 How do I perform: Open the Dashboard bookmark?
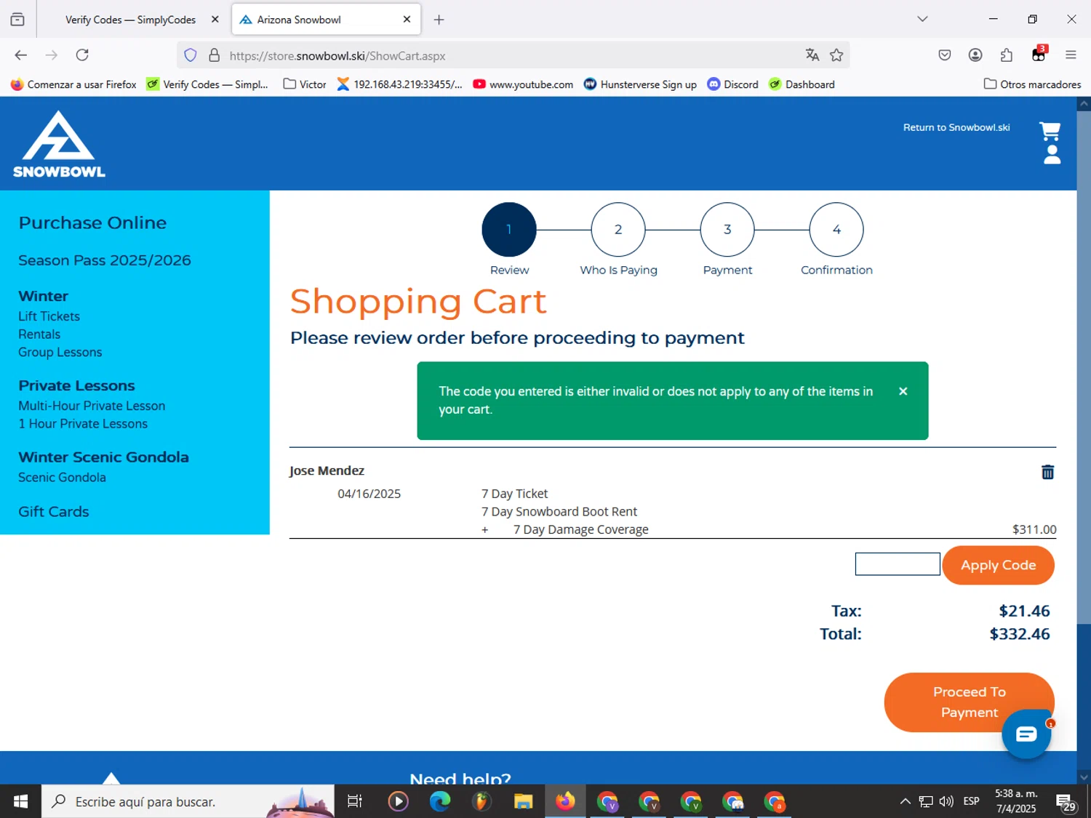(x=802, y=84)
